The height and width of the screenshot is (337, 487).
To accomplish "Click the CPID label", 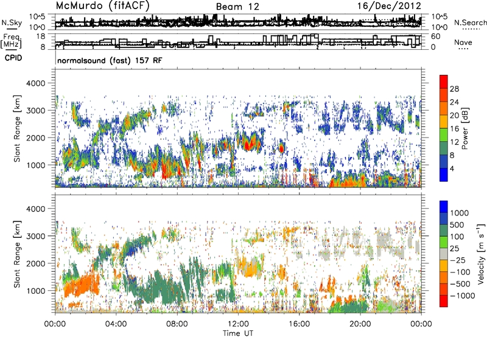I will pos(13,58).
